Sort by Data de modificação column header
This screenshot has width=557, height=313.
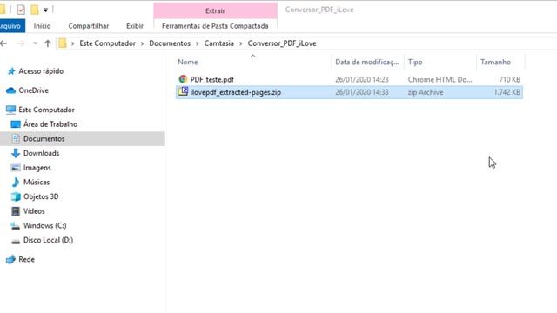coord(367,62)
